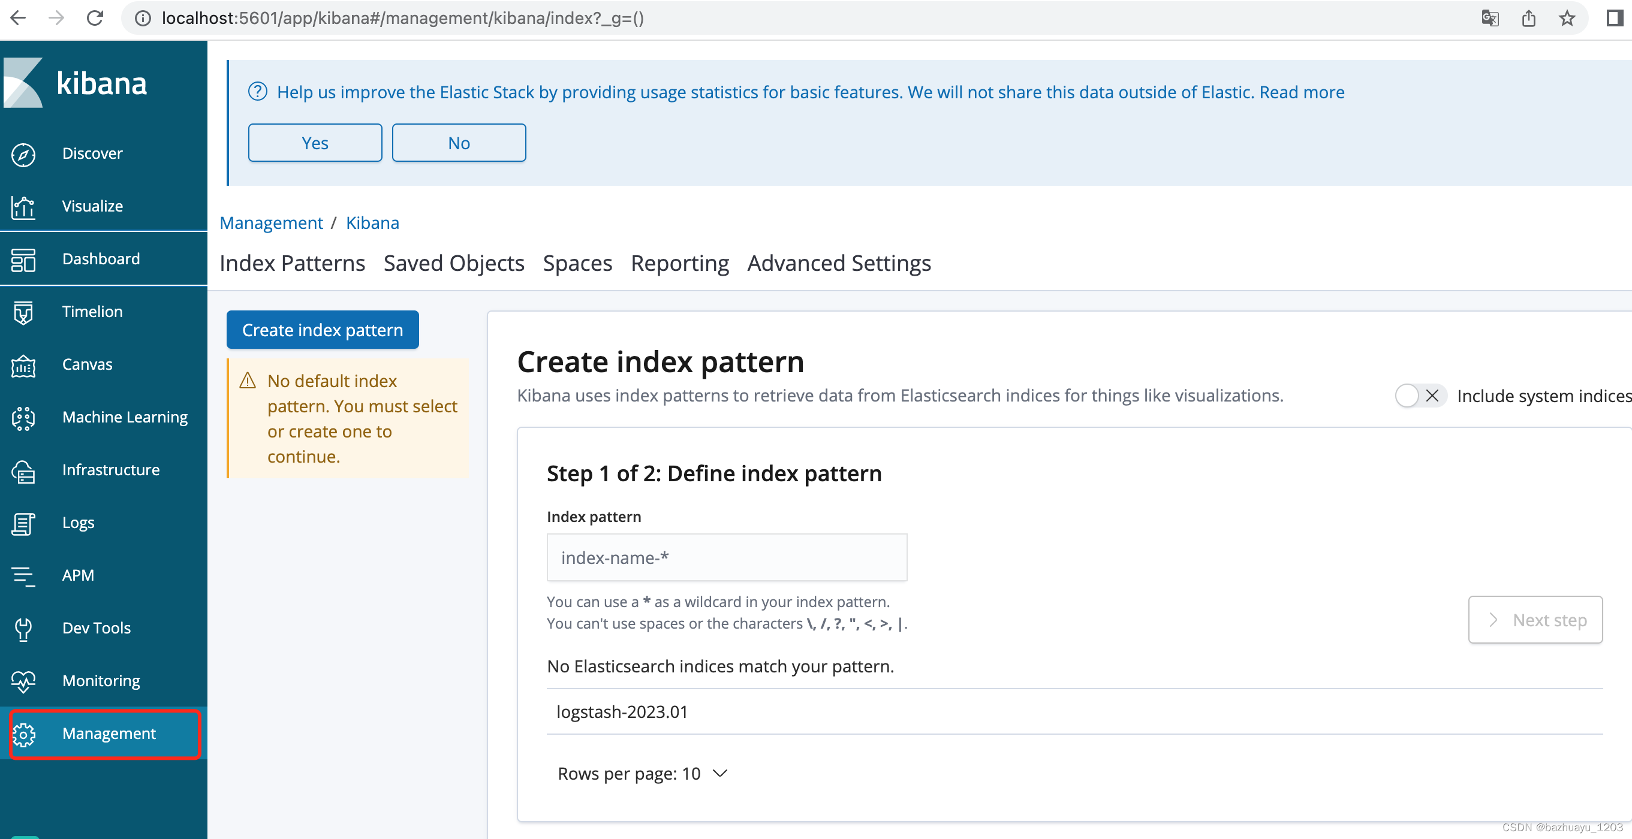Select Logs label in sidebar
Image resolution: width=1632 pixels, height=839 pixels.
tap(78, 523)
